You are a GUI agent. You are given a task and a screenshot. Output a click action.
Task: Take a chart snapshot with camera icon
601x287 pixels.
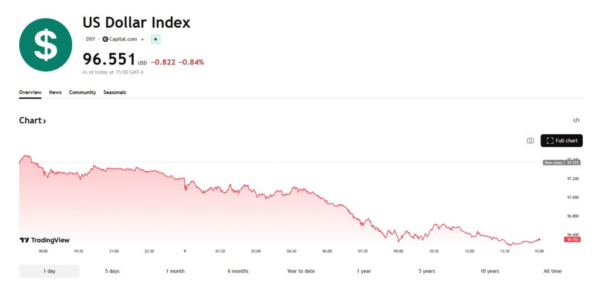530,141
